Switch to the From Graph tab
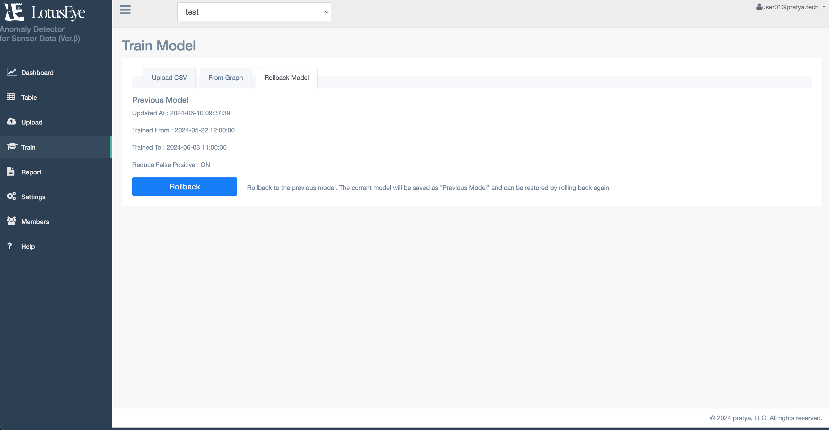Screen dimensions: 829x430 pyautogui.click(x=225, y=78)
